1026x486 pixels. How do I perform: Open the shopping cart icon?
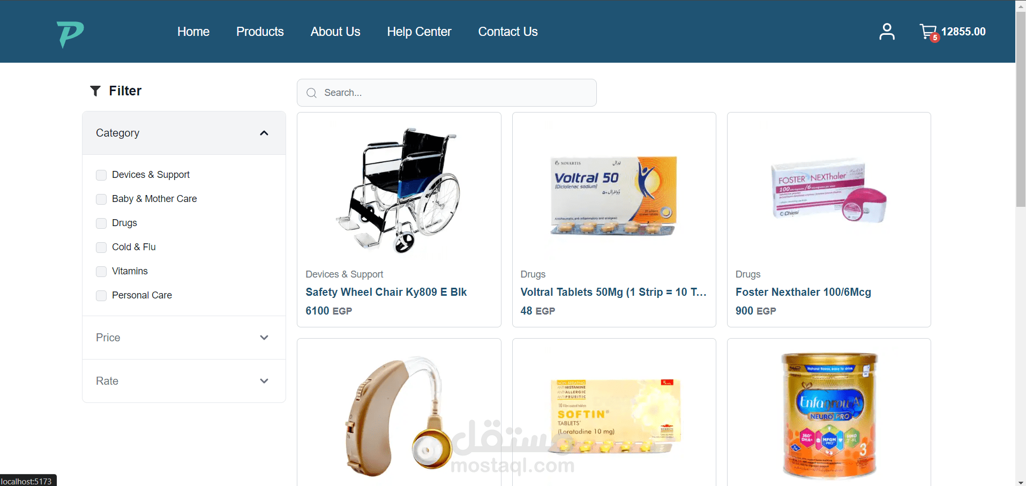coord(928,32)
